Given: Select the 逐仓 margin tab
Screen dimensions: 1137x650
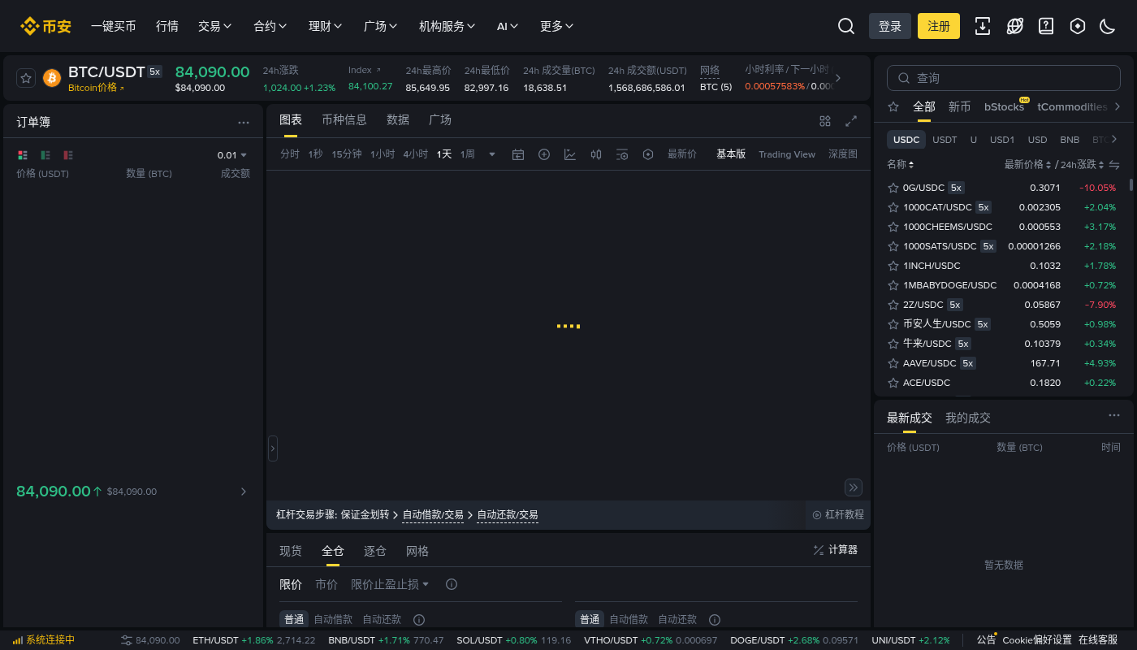Looking at the screenshot, I should click(375, 551).
